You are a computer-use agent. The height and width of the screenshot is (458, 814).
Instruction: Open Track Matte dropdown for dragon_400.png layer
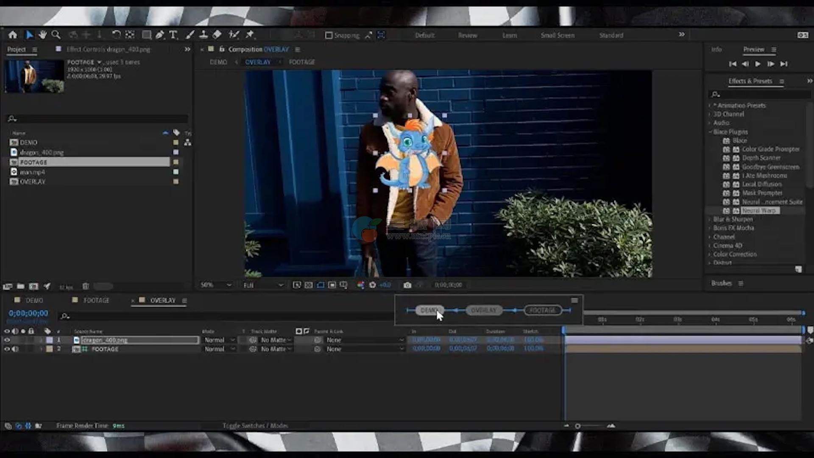(276, 340)
